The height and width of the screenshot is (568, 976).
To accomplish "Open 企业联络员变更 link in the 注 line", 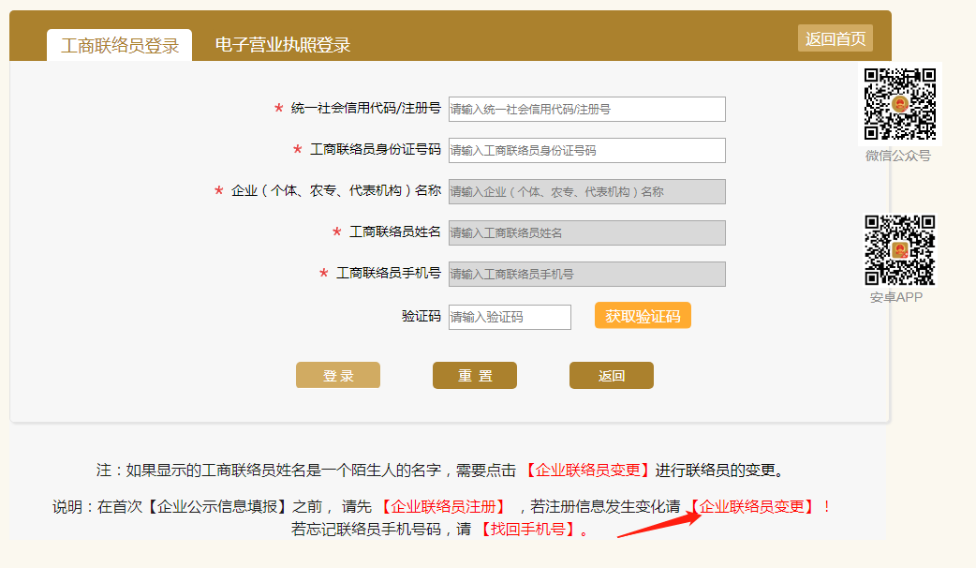I will (x=587, y=471).
